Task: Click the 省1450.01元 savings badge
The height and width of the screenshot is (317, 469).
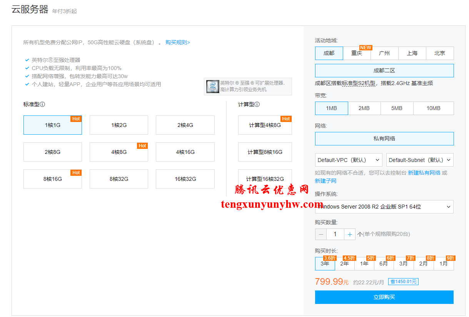Action: [403, 282]
